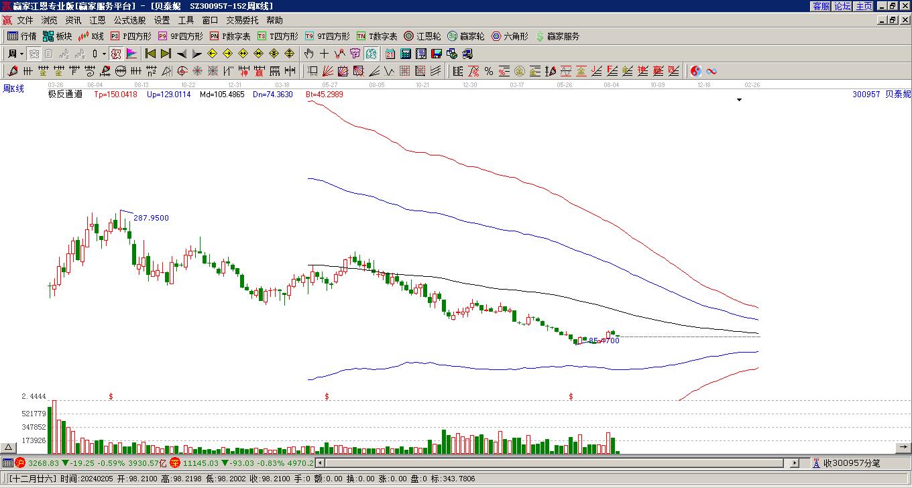Toggle the colored flag indicator button
Image resolution: width=912 pixels, height=488 pixels.
[x=131, y=54]
